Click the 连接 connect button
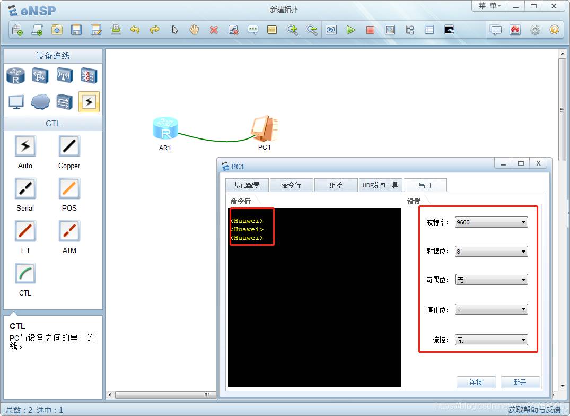570x416 pixels. [x=476, y=382]
